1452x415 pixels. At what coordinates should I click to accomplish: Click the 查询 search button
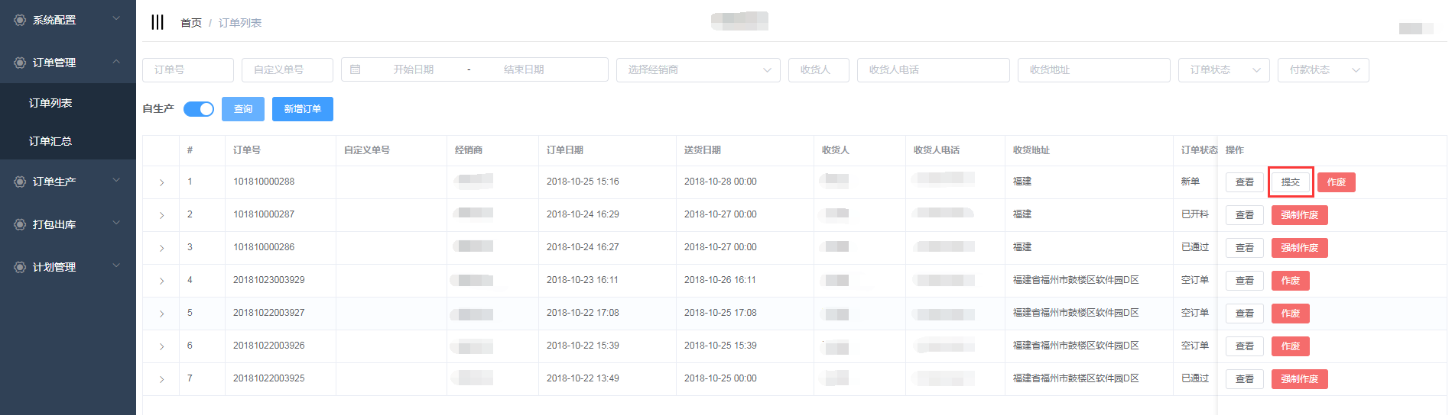243,109
